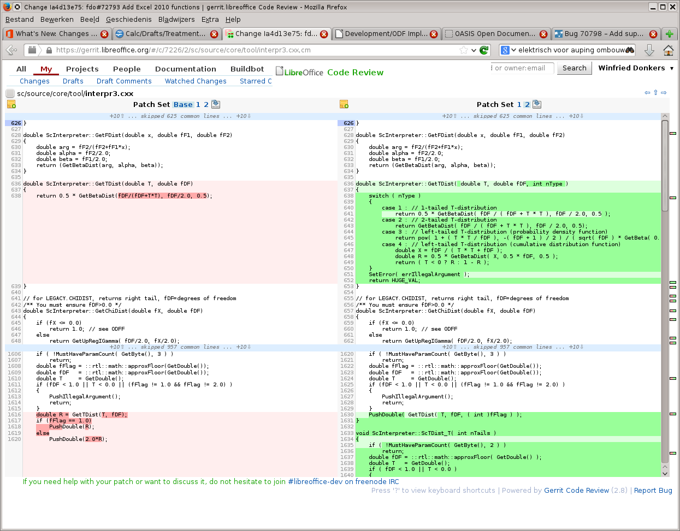Open the Firefox home page
Image resolution: width=680 pixels, height=531 pixels.
click(668, 50)
